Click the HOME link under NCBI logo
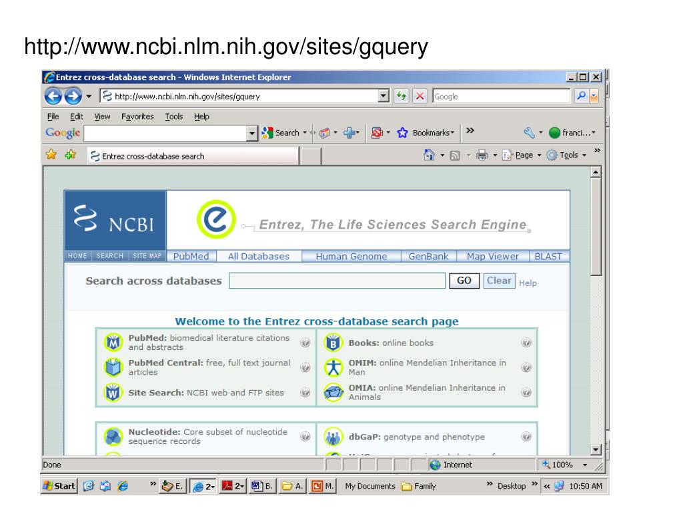 tap(77, 256)
